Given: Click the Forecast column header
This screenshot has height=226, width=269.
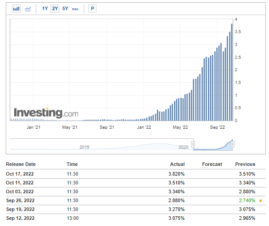Looking at the screenshot, I should click(212, 164).
